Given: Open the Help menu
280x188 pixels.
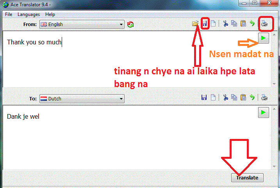Looking at the screenshot, I should pos(50,14).
